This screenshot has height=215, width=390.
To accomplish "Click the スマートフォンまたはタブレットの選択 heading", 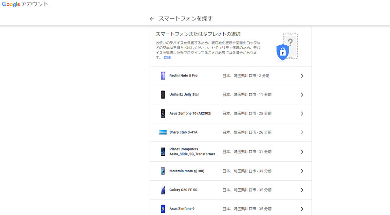I will click(x=198, y=34).
